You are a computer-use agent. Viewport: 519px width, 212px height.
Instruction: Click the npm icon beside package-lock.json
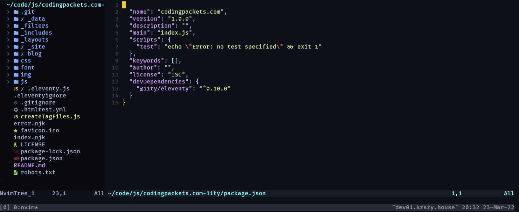coord(16,152)
